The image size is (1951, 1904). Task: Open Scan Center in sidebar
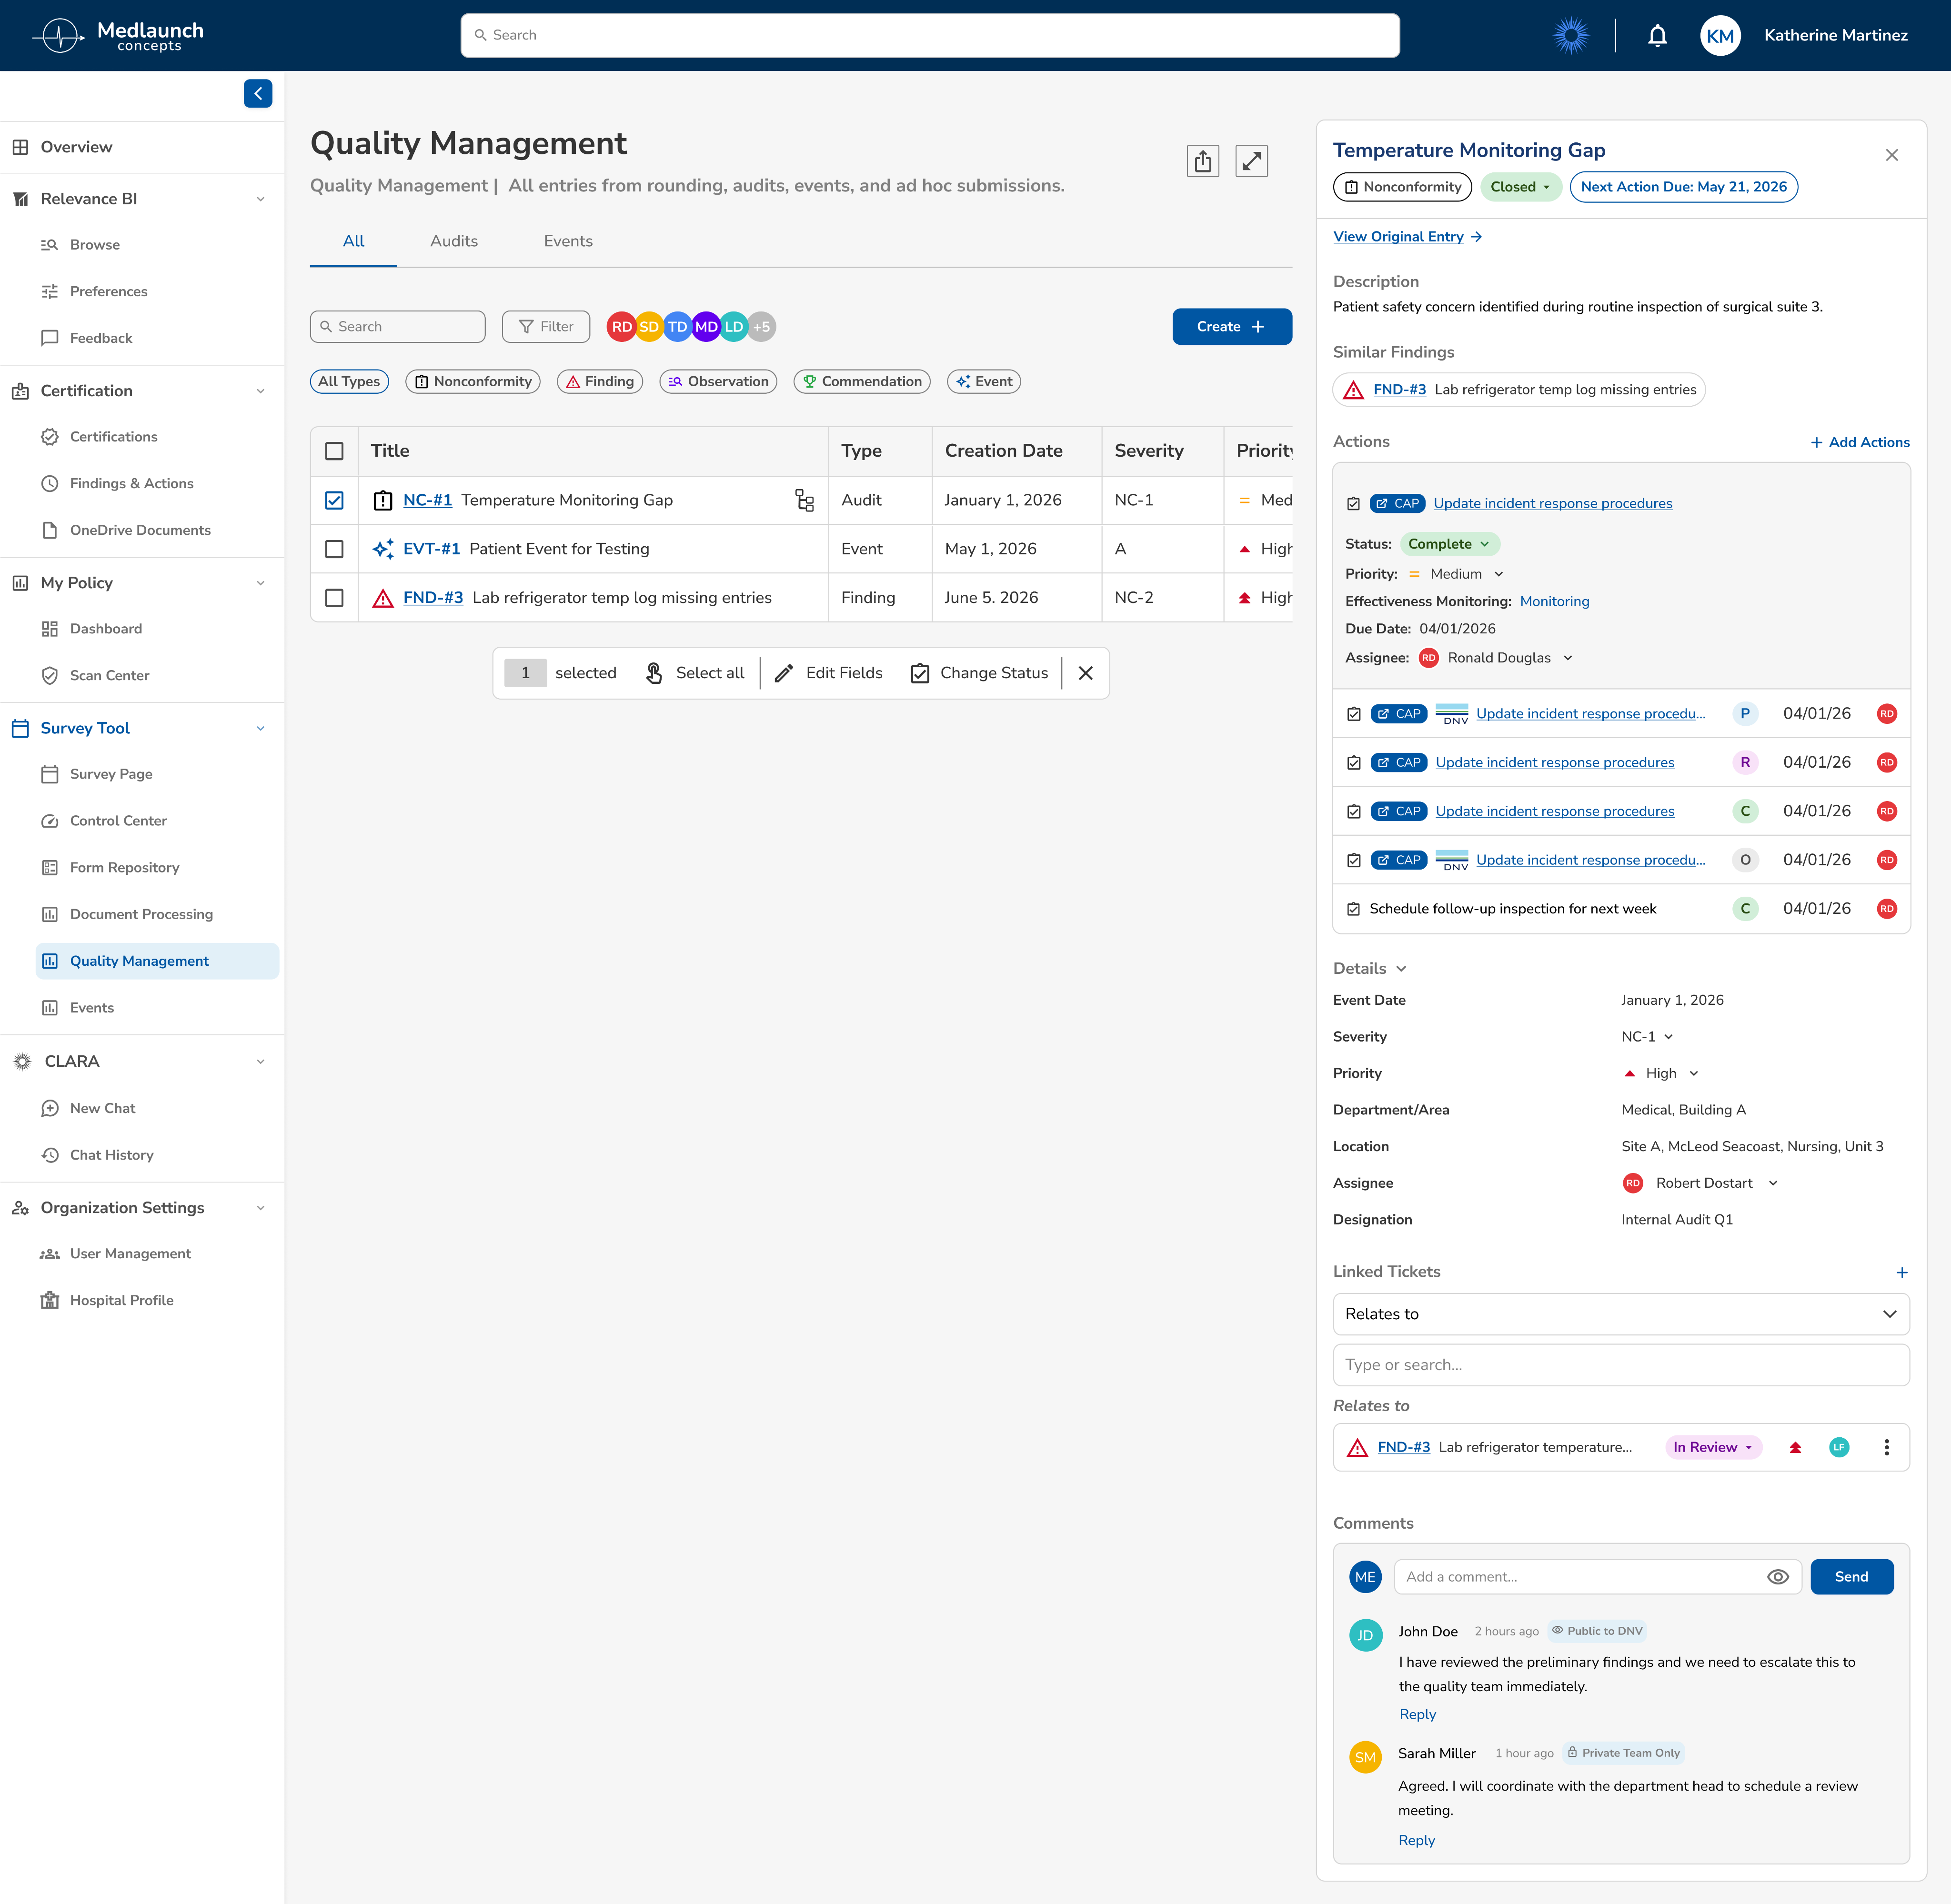[x=109, y=675]
